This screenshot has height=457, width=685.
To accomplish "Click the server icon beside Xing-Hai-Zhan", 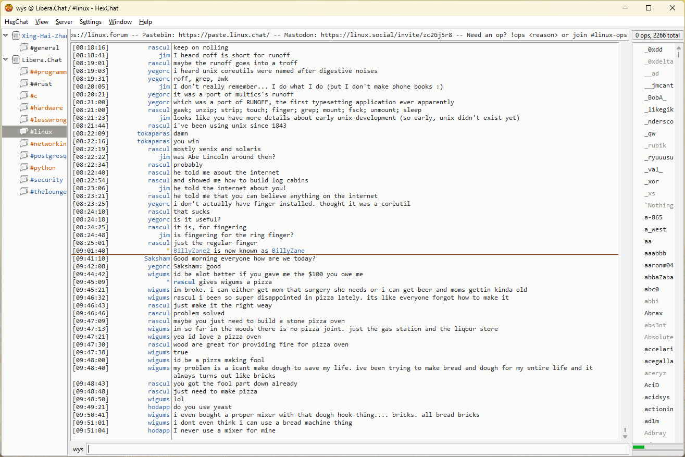I will click(x=16, y=36).
